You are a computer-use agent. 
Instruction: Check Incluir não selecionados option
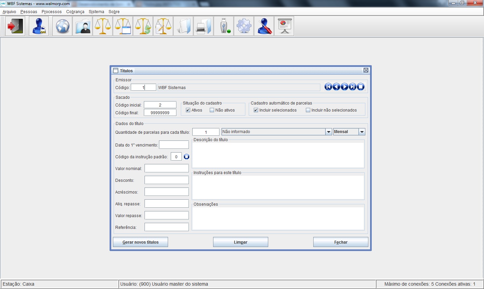[308, 110]
